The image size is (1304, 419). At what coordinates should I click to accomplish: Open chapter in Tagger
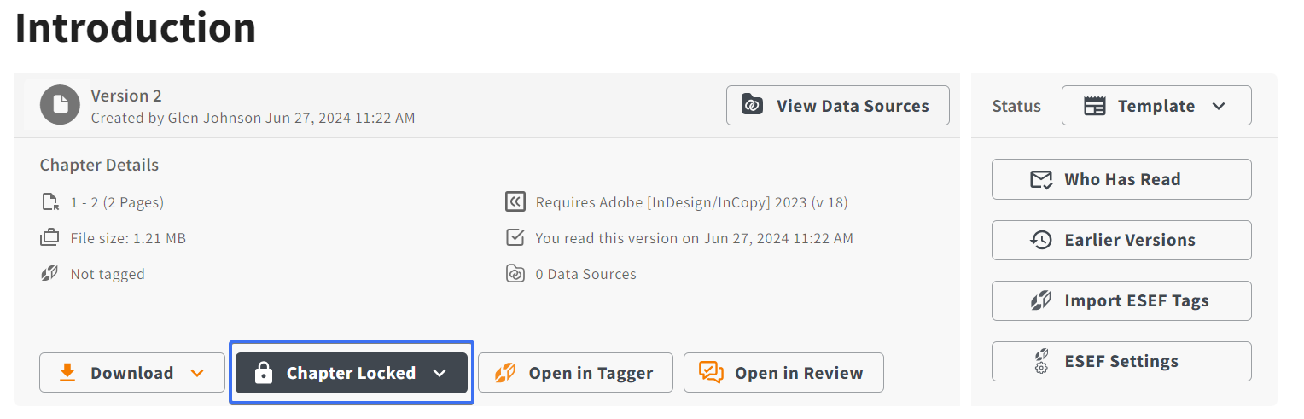[575, 373]
